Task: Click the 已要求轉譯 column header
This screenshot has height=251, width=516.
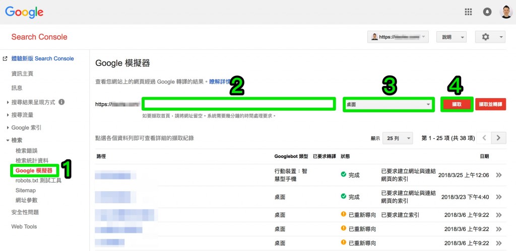Action: click(325, 156)
